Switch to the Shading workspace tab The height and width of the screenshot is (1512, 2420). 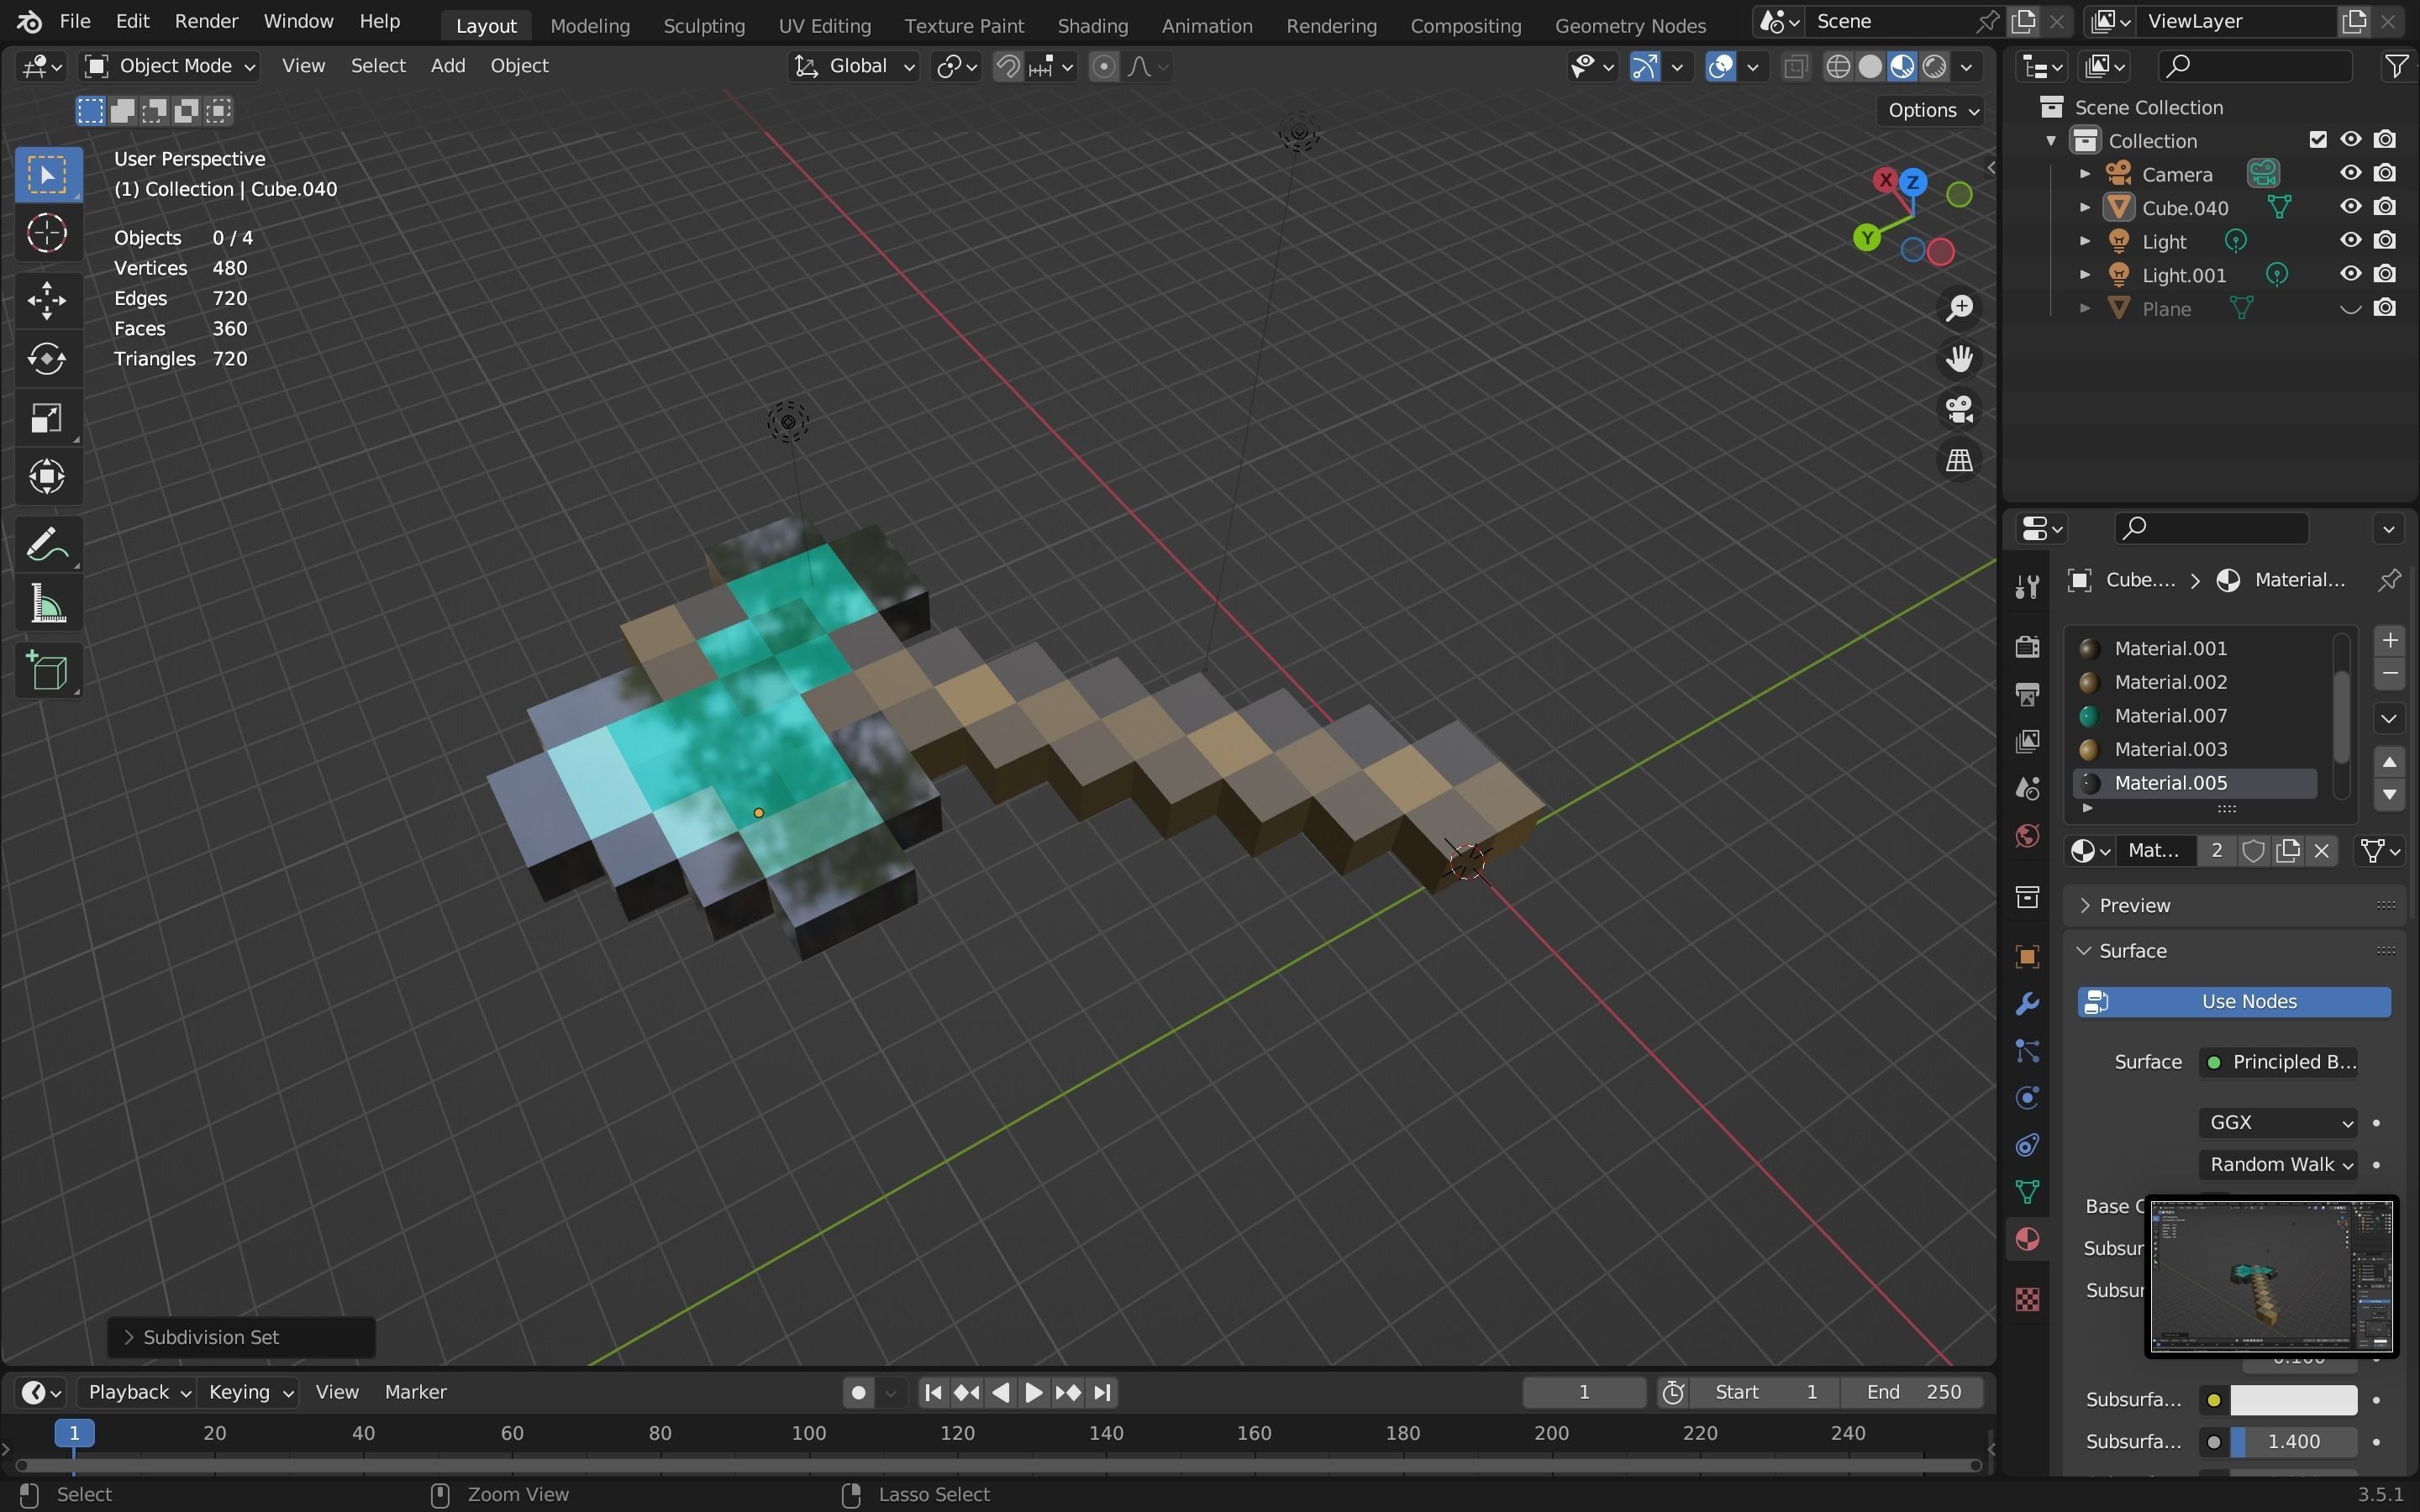click(1092, 26)
